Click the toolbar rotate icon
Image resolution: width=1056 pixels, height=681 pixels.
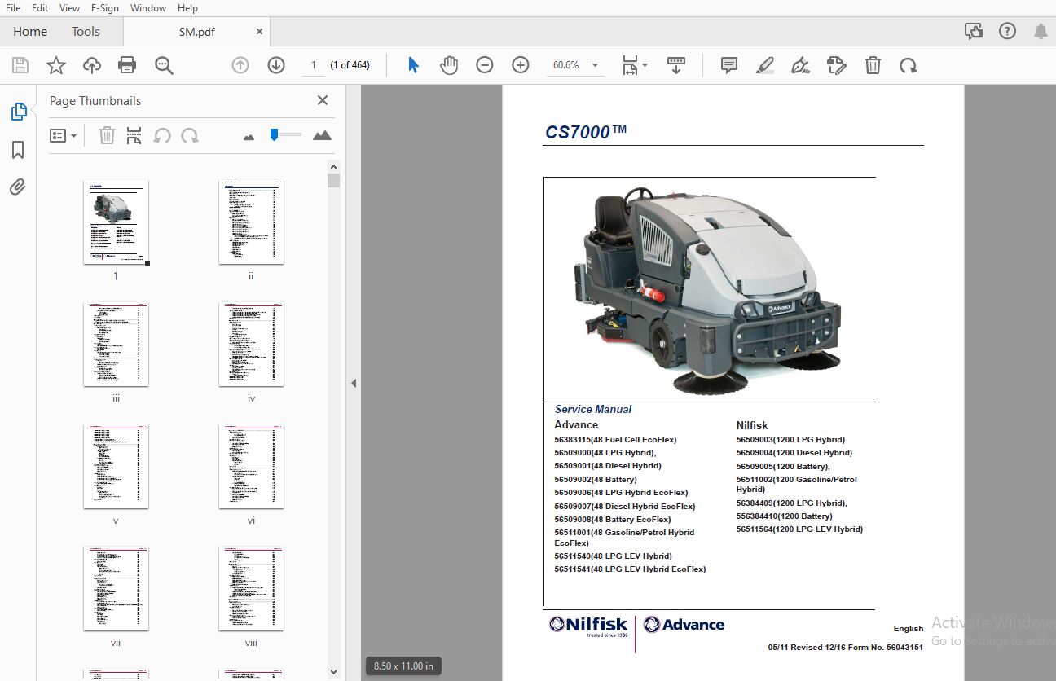click(909, 65)
